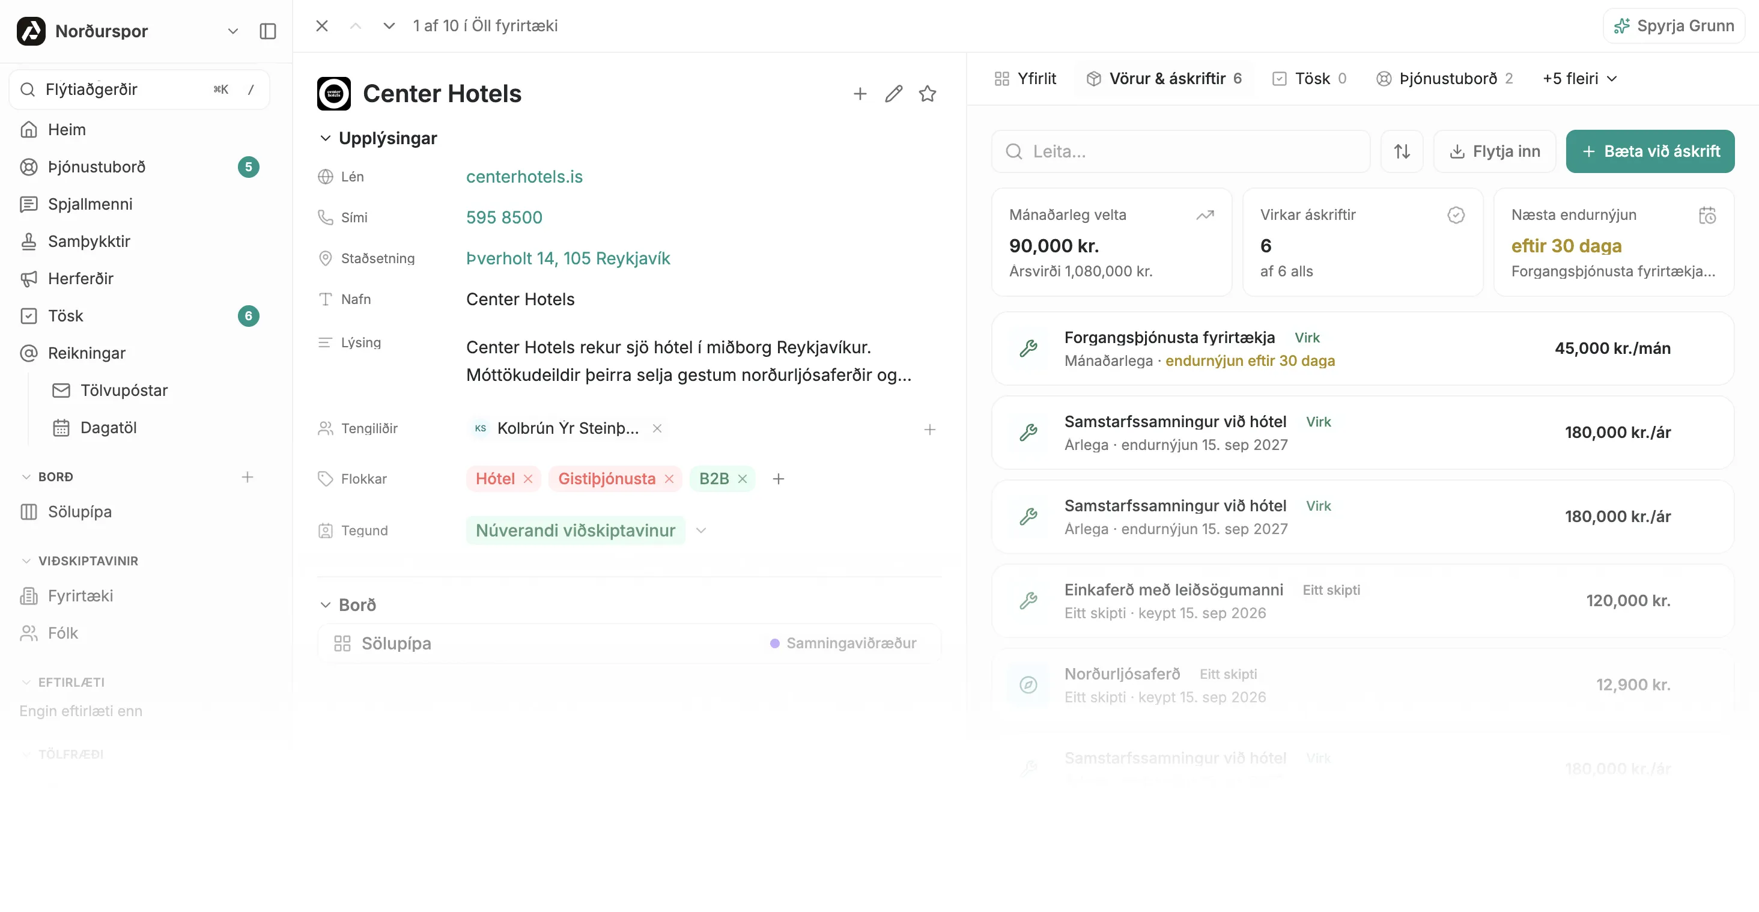This screenshot has width=1759, height=912.
Task: Click the Spyrja Grunn button
Action: tap(1674, 26)
